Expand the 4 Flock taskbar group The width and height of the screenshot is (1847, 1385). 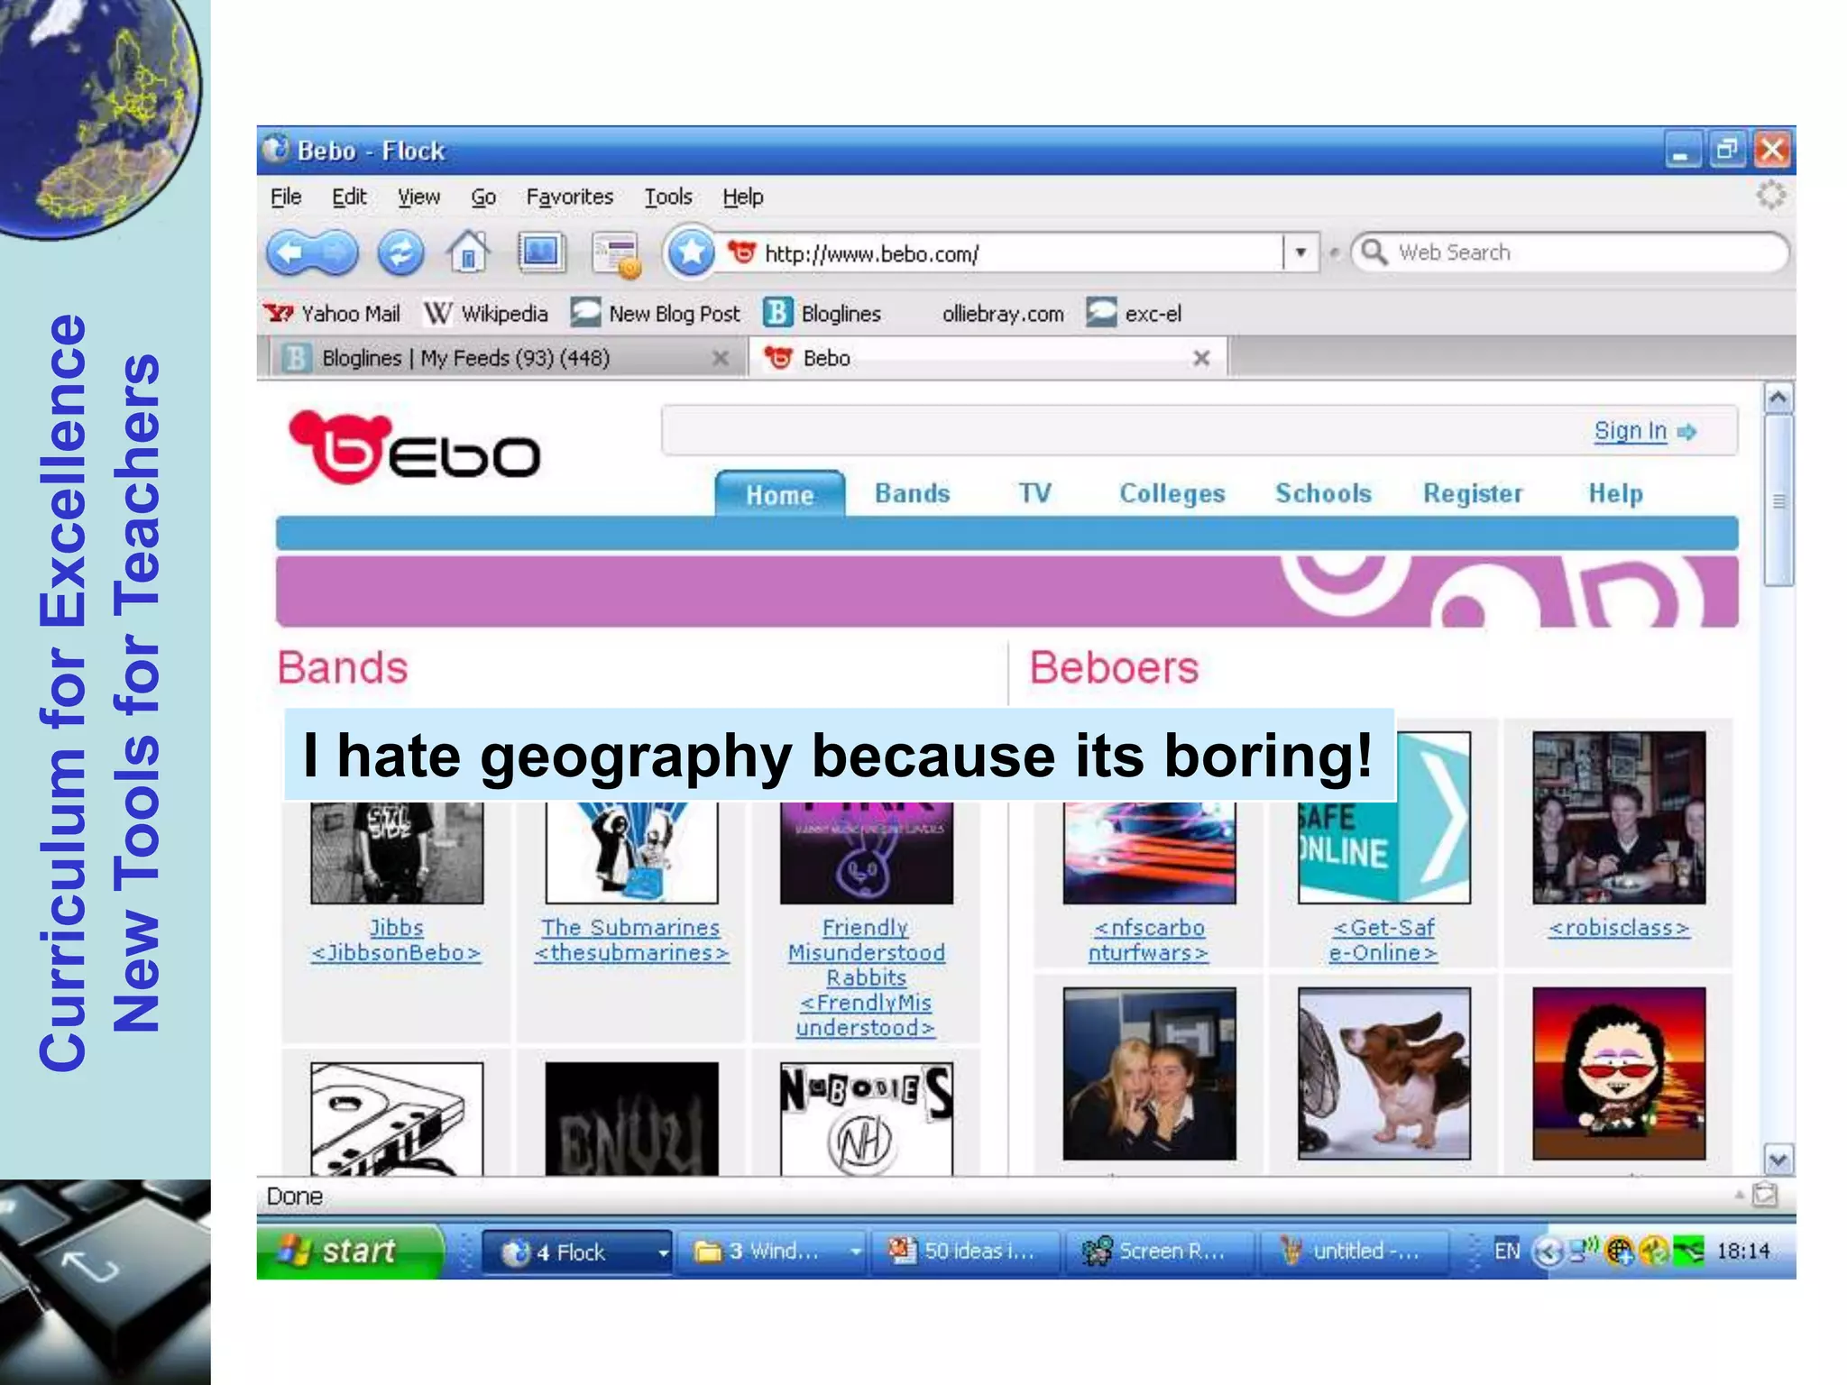coord(663,1252)
